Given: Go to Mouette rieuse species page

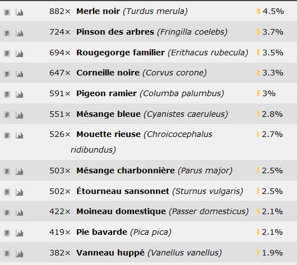Looking at the screenshot, I should pos(109,134).
